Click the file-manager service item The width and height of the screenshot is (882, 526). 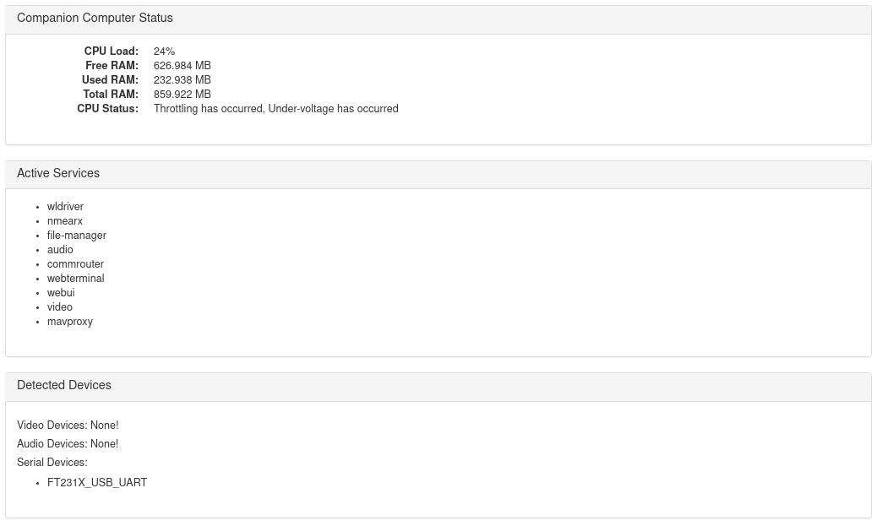tap(77, 236)
